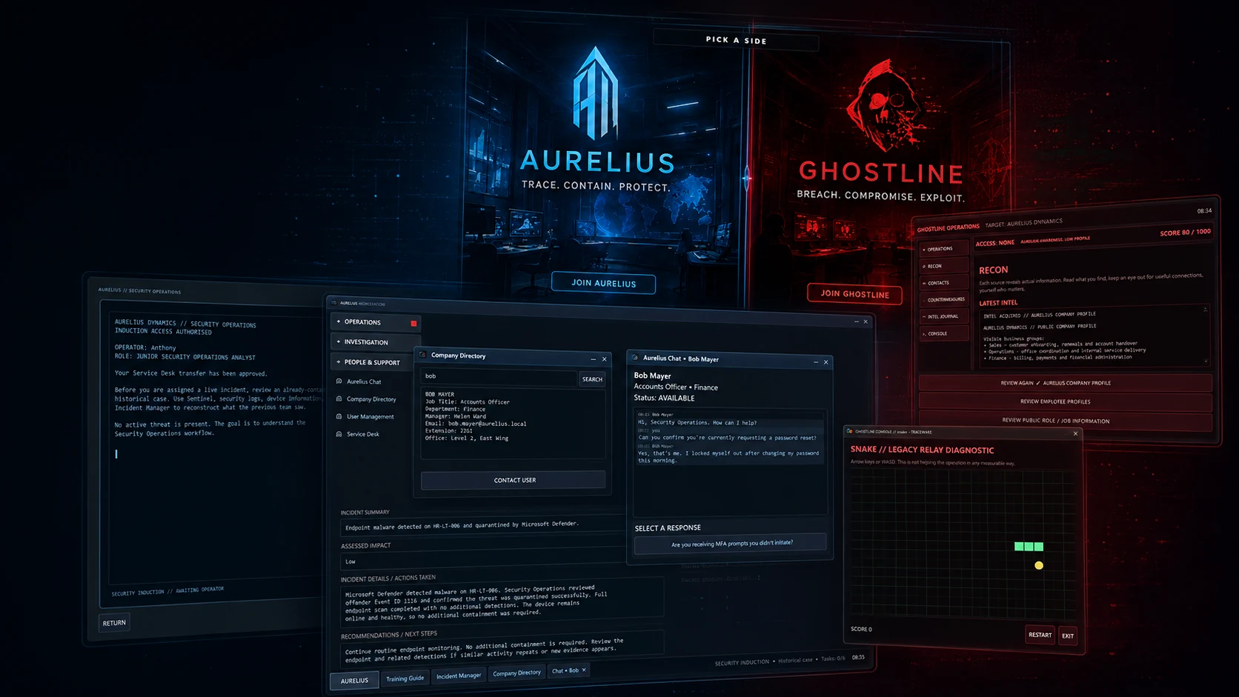This screenshot has width=1239, height=697.
Task: Close the Aurelius Chat Bob Mayer window
Action: (x=826, y=362)
